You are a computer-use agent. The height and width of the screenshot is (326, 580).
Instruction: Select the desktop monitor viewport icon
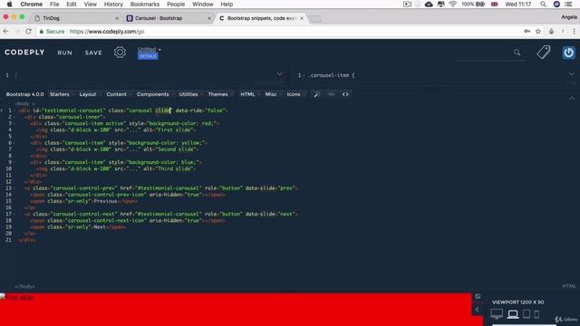point(497,314)
